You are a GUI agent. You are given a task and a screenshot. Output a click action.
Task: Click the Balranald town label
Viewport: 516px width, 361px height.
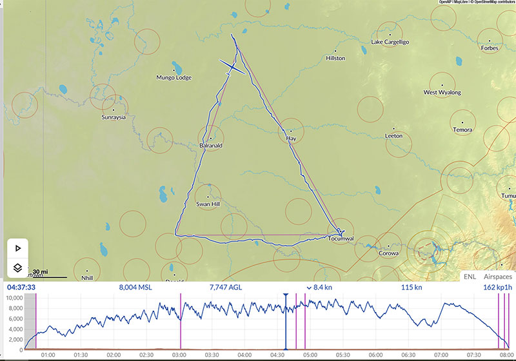coord(210,146)
